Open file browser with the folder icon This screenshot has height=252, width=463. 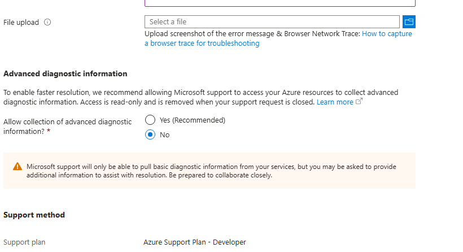click(409, 22)
